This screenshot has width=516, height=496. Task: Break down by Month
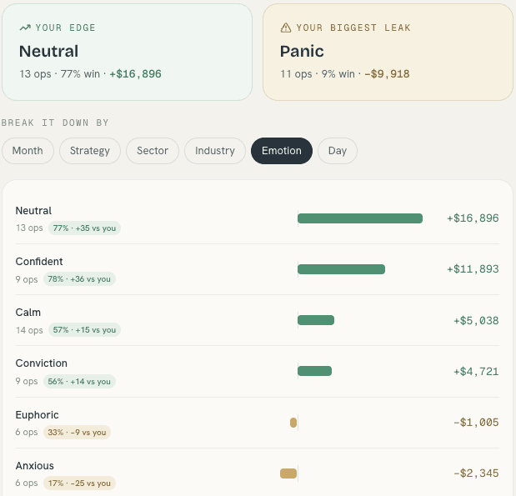coord(28,151)
